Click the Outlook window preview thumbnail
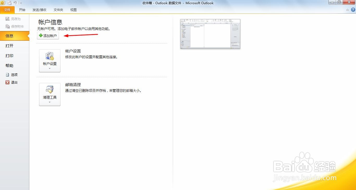356x190 pixels. (x=210, y=34)
